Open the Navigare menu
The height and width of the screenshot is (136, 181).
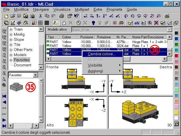[x=41, y=9]
